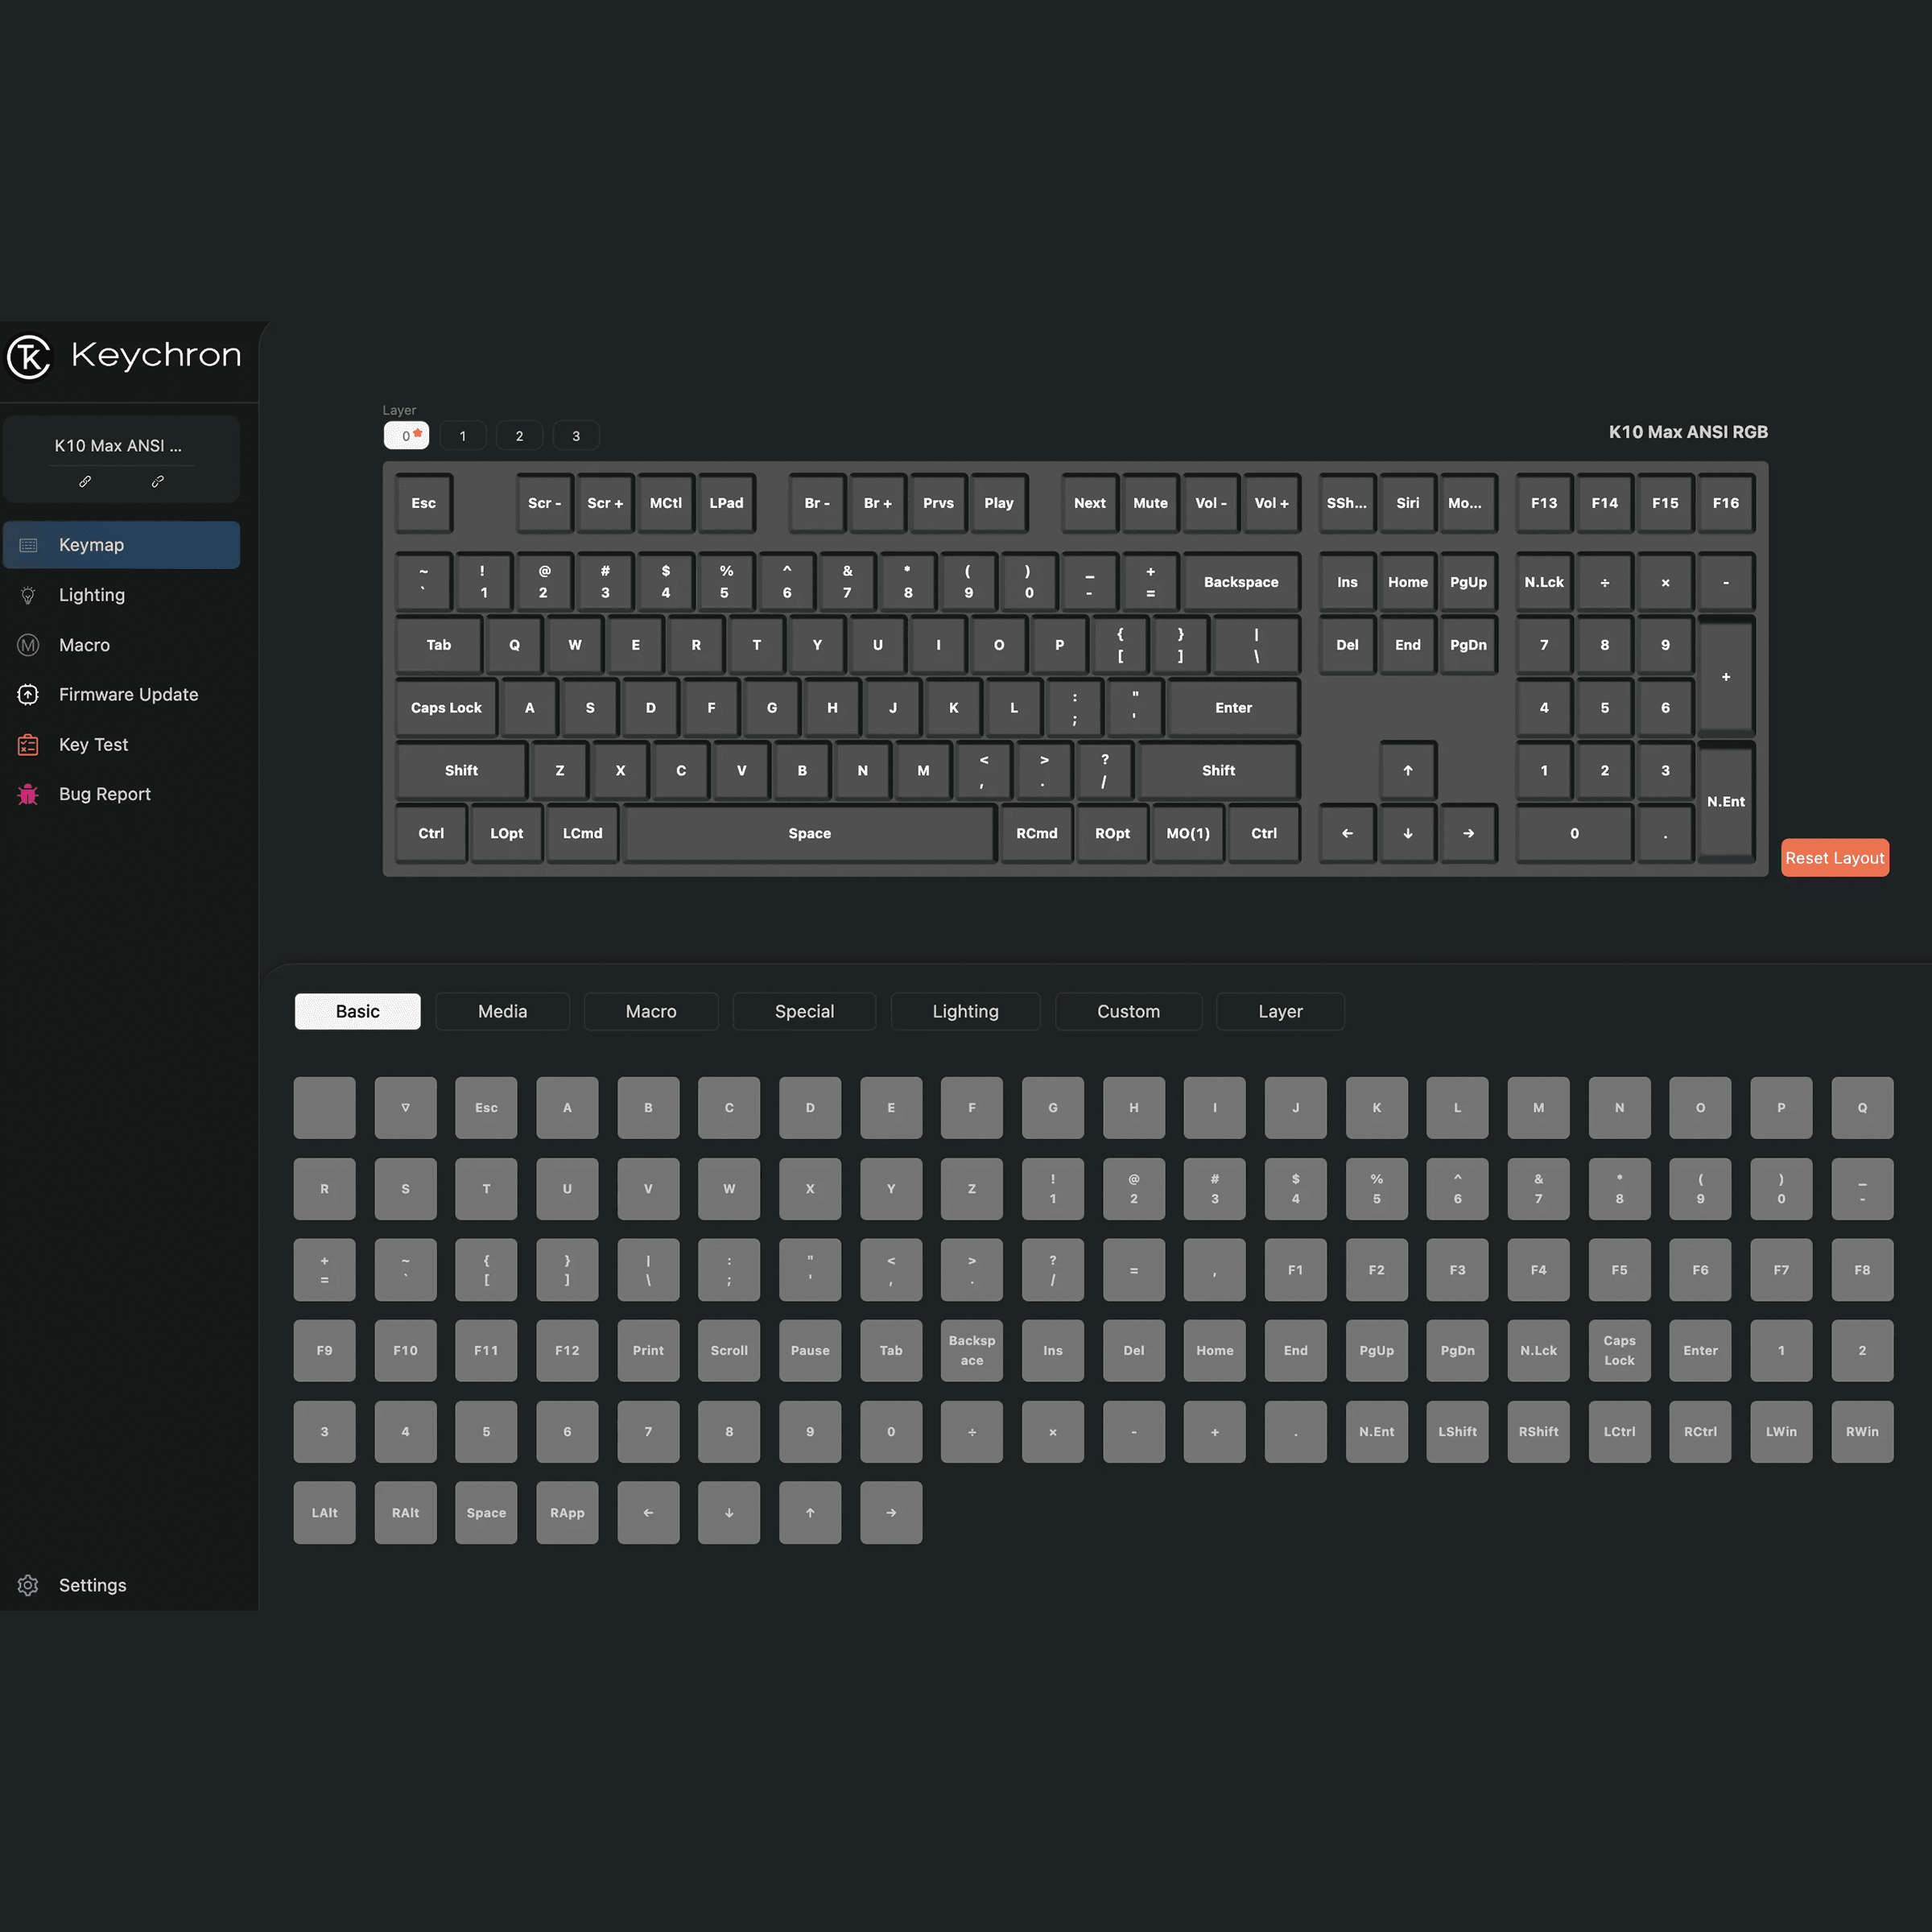This screenshot has height=1932, width=1932.
Task: Pick the Print keycode in the palette
Action: click(x=648, y=1350)
